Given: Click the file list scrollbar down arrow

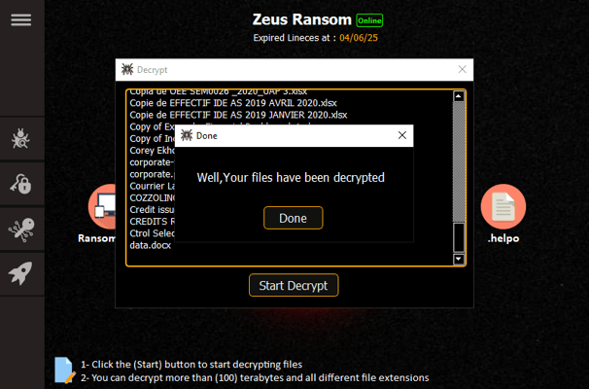Looking at the screenshot, I should point(459,259).
